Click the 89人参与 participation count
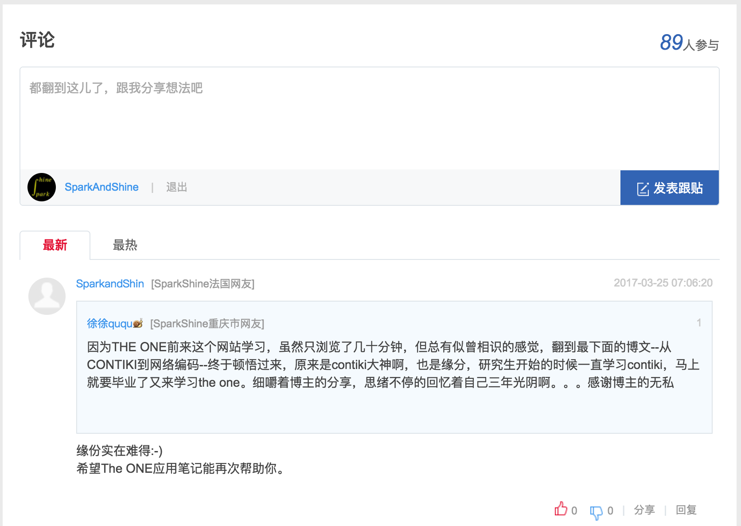The width and height of the screenshot is (741, 526). point(689,43)
